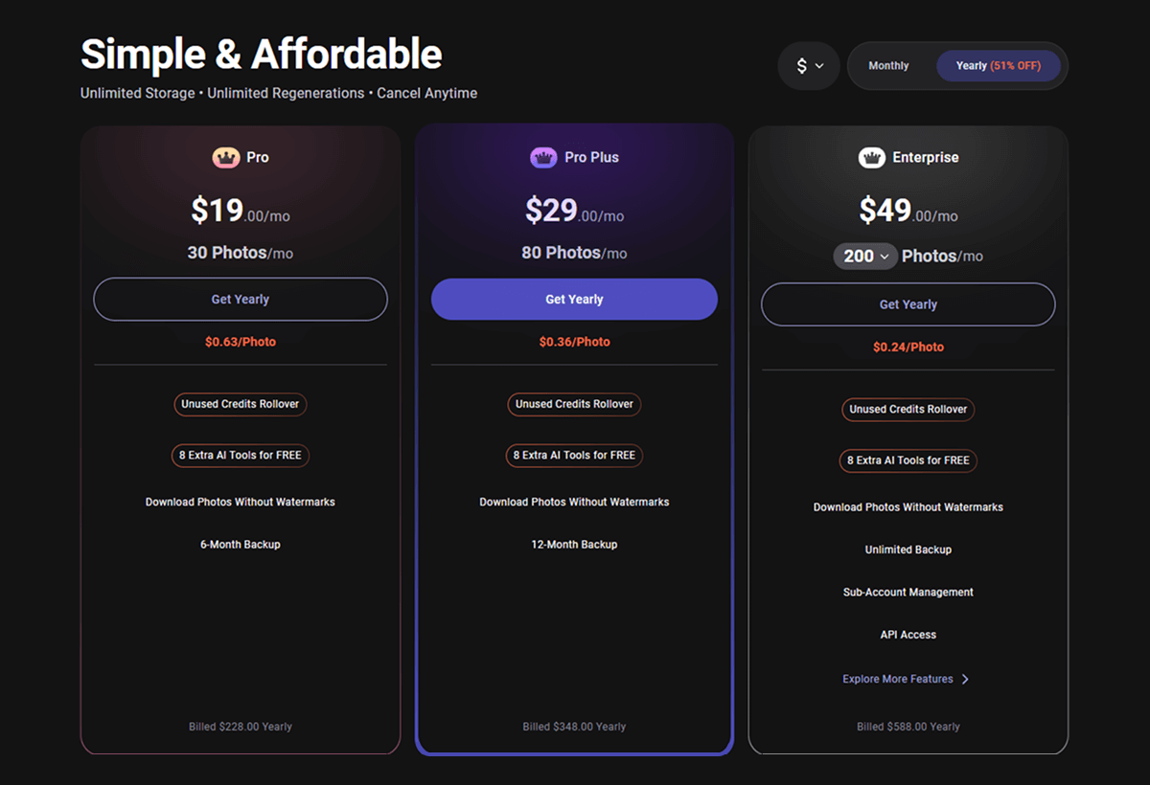Click the white Enterprise crown icon
Image resolution: width=1150 pixels, height=785 pixels.
(871, 157)
